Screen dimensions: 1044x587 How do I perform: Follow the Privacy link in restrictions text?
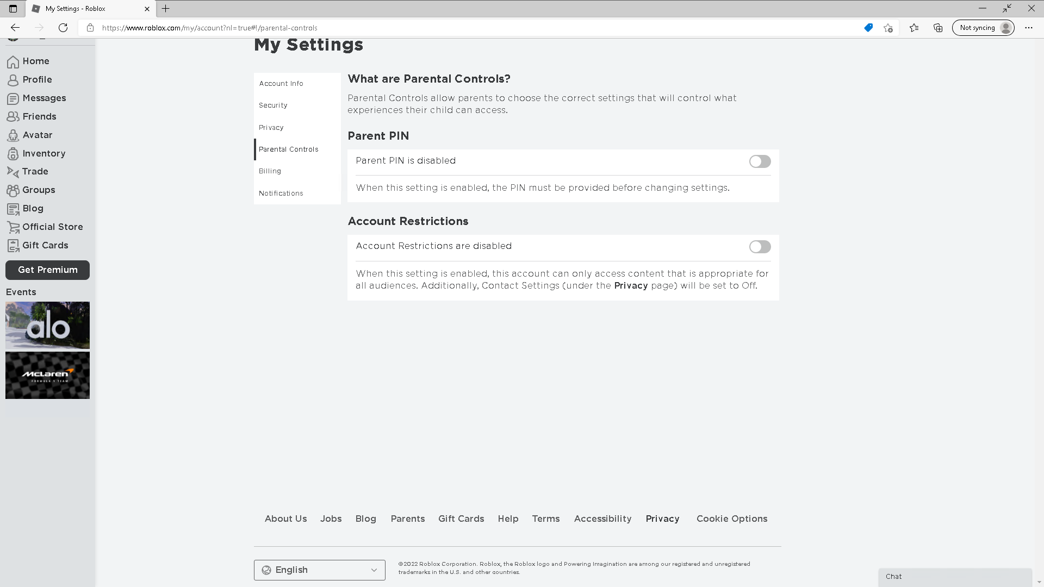[x=631, y=286]
